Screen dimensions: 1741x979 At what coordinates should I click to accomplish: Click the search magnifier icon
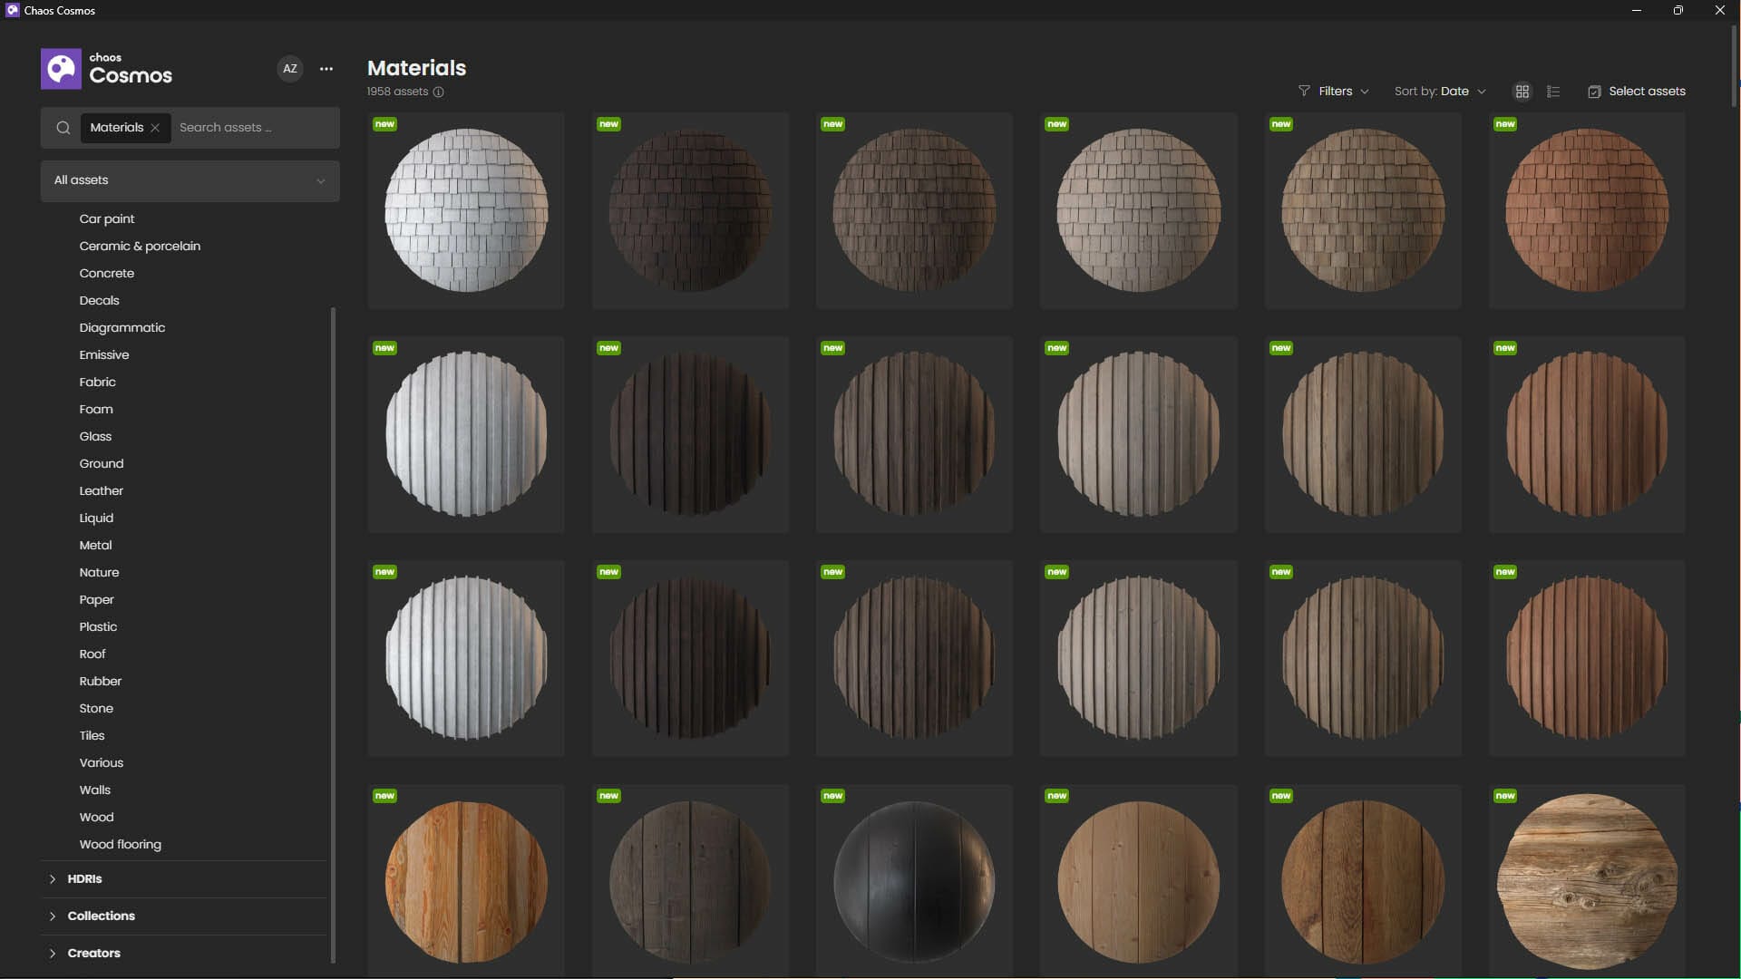[63, 128]
